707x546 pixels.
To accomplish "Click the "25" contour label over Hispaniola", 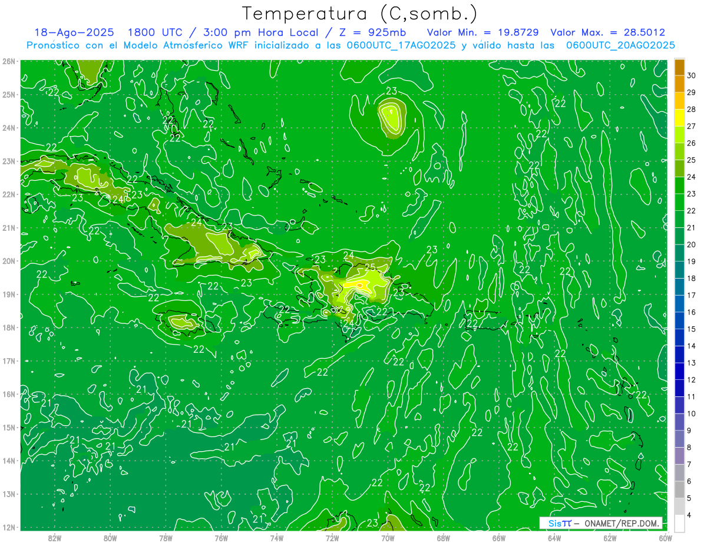I will click(370, 267).
